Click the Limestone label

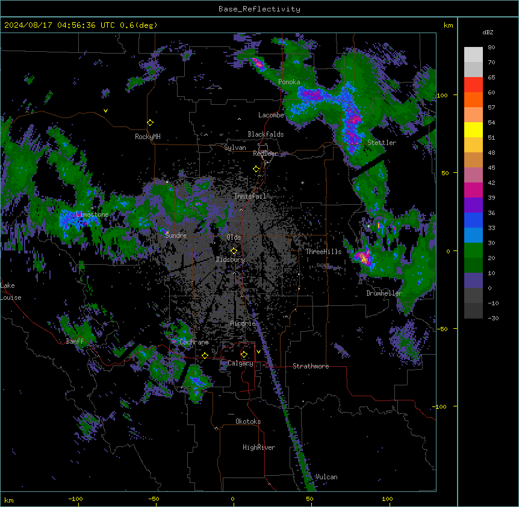click(x=92, y=214)
